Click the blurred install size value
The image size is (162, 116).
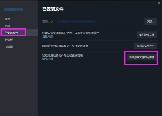click(77, 21)
